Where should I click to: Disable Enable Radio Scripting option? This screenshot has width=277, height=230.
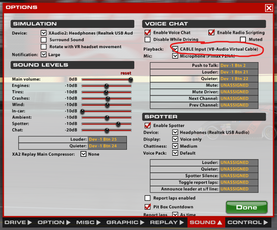pyautogui.click(x=211, y=32)
